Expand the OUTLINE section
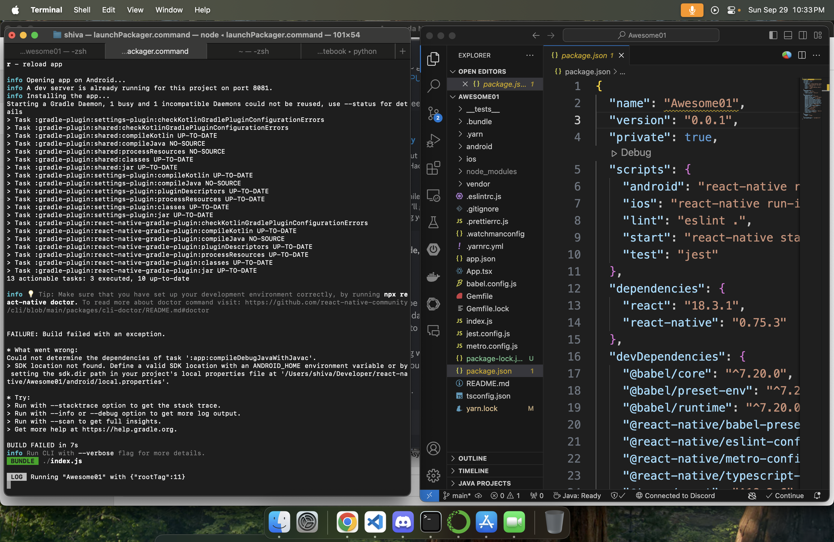The height and width of the screenshot is (542, 834). coord(495,458)
